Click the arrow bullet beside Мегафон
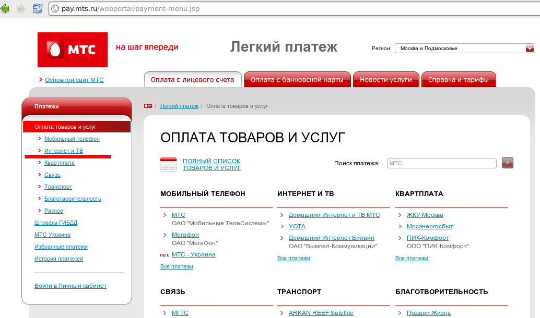 click(x=165, y=235)
